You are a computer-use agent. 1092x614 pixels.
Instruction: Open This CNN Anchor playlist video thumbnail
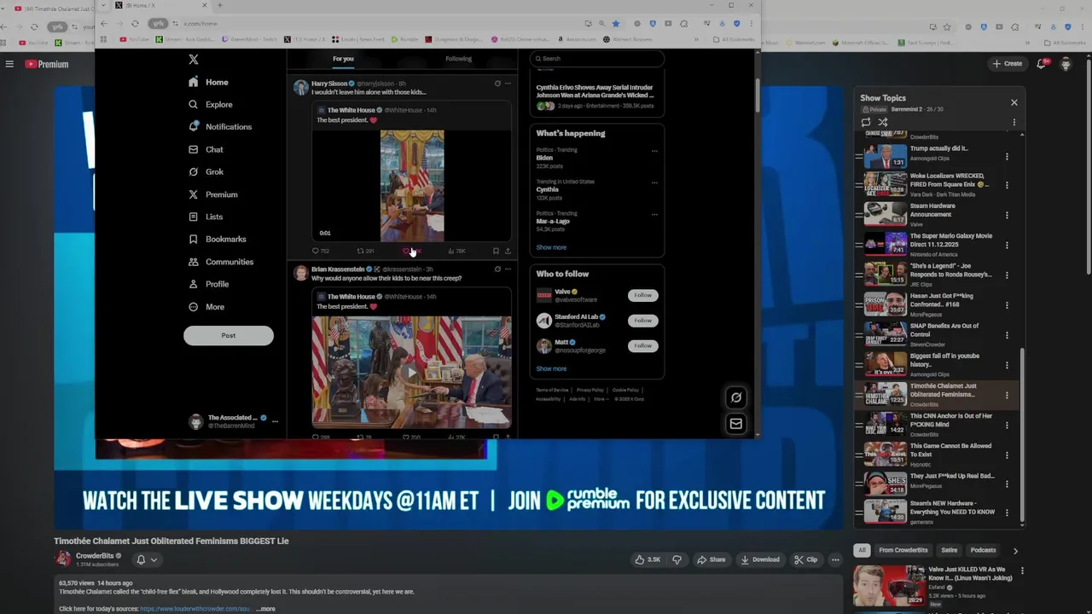point(886,424)
